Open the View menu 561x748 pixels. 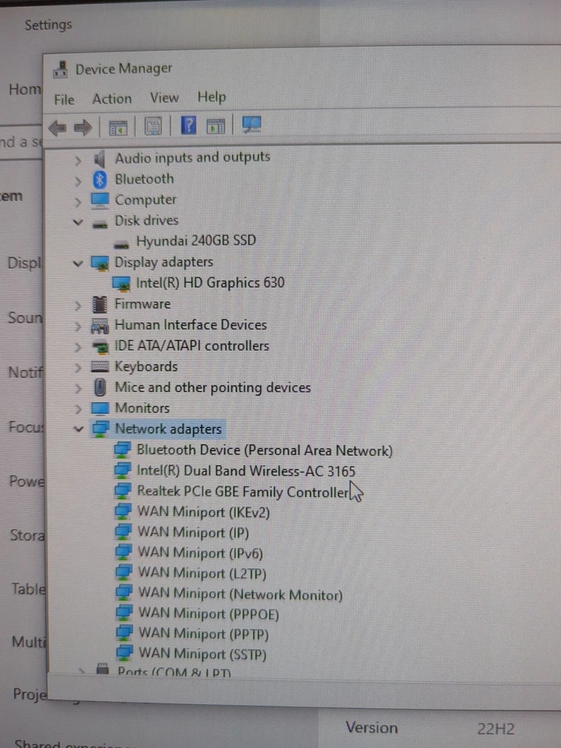(164, 98)
